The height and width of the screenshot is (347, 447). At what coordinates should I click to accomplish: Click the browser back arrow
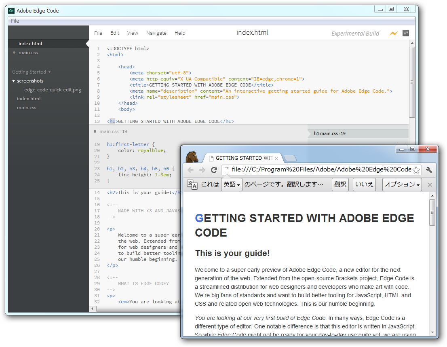(x=190, y=170)
